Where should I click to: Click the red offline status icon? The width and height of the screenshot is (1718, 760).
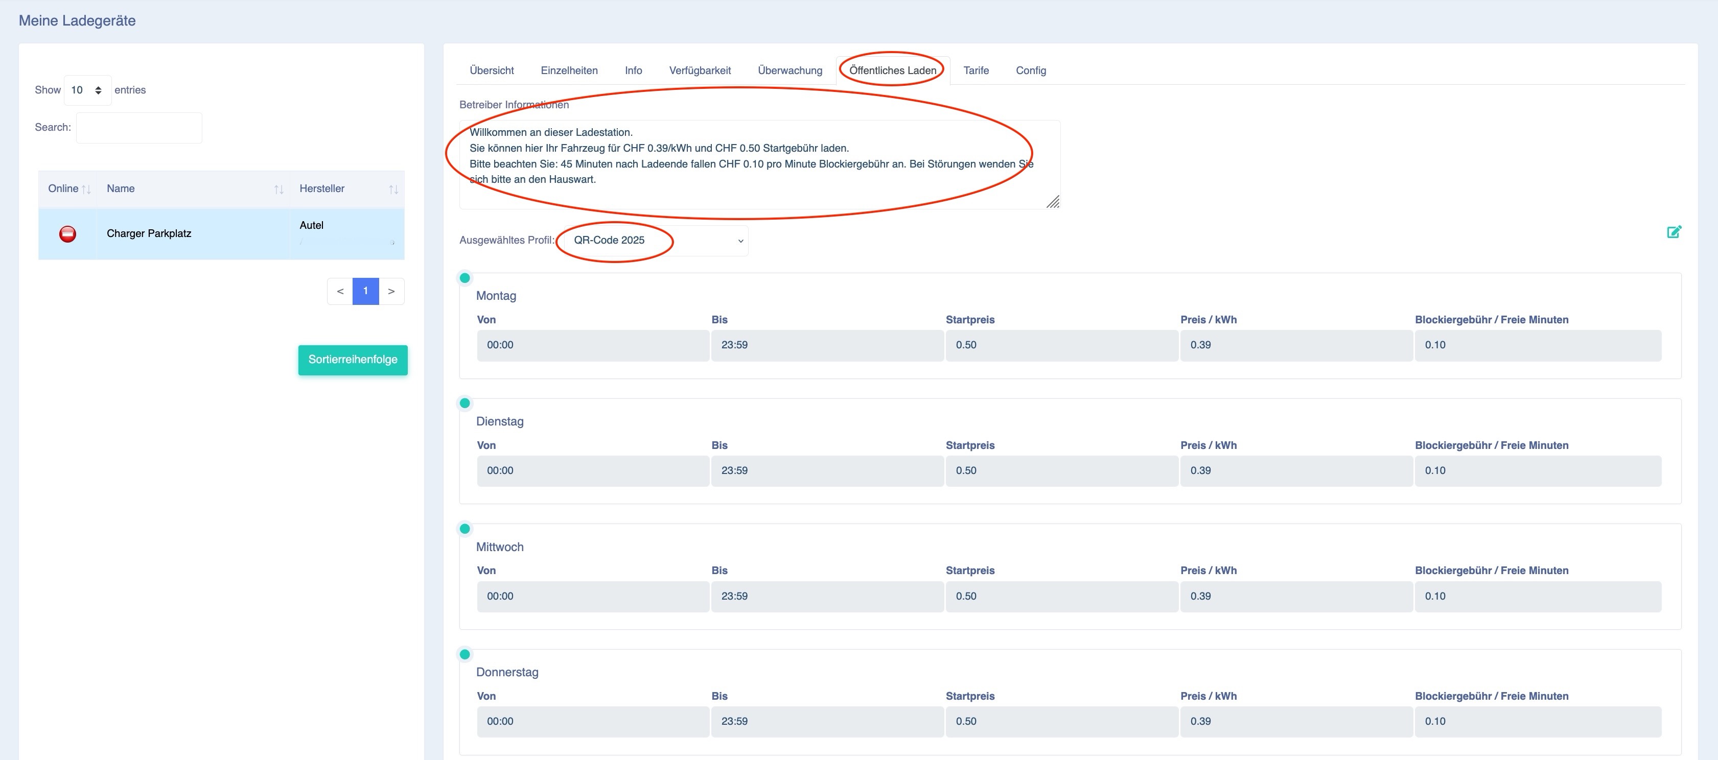(67, 233)
